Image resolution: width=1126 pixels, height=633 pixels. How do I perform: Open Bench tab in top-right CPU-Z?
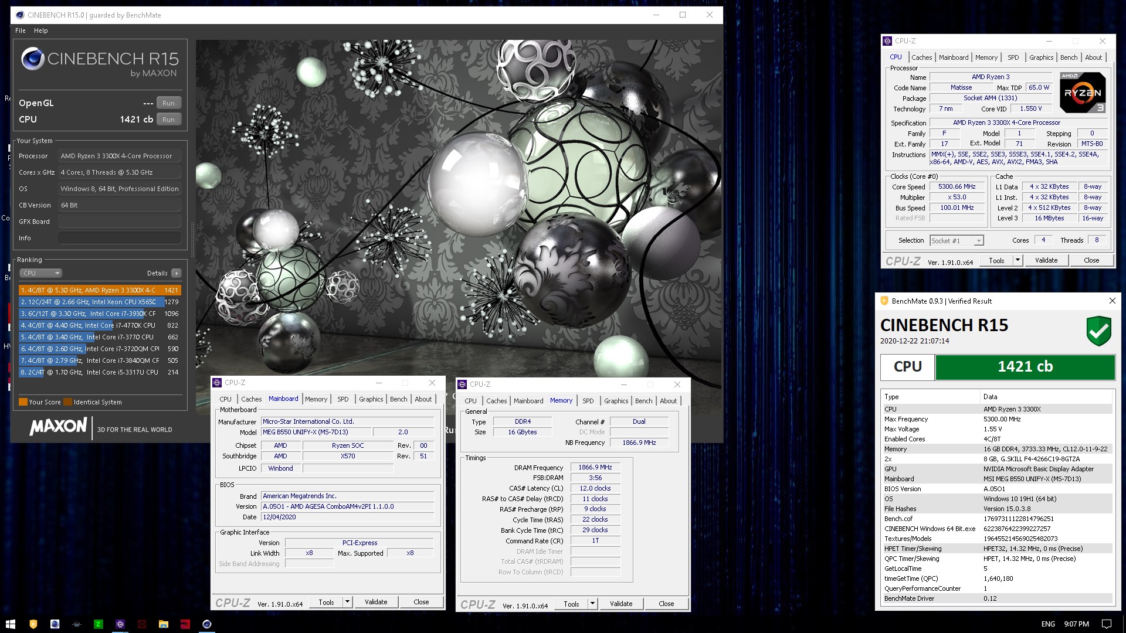point(1069,57)
